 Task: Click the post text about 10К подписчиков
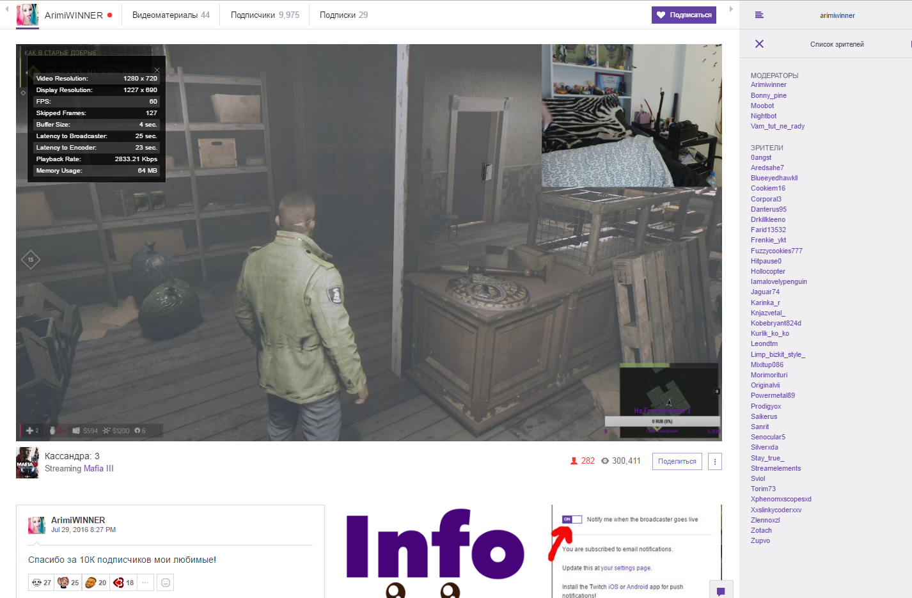point(122,560)
